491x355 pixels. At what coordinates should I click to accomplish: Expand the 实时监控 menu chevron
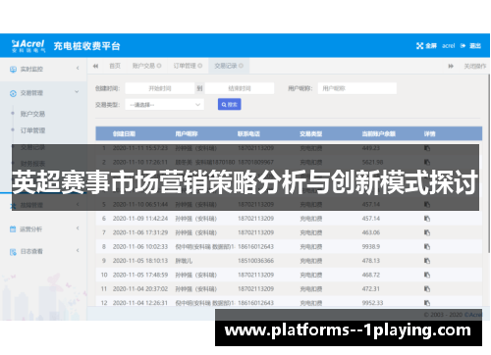click(78, 69)
